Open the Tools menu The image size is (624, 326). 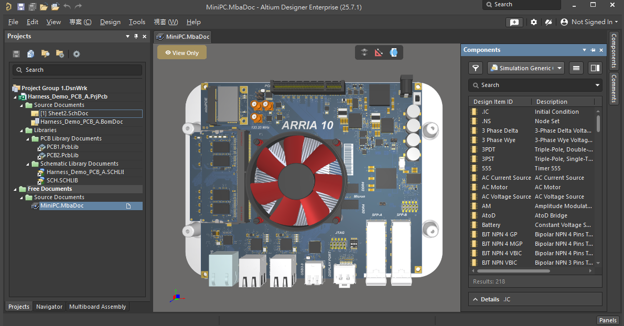[137, 22]
